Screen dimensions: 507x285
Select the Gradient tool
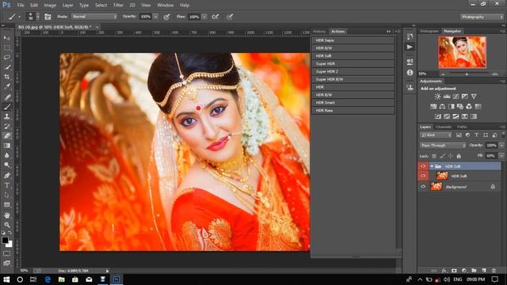[7, 146]
